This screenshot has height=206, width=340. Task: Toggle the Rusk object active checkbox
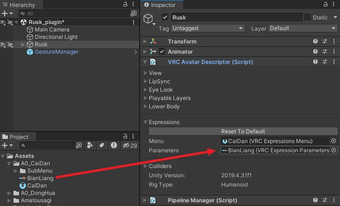click(165, 18)
